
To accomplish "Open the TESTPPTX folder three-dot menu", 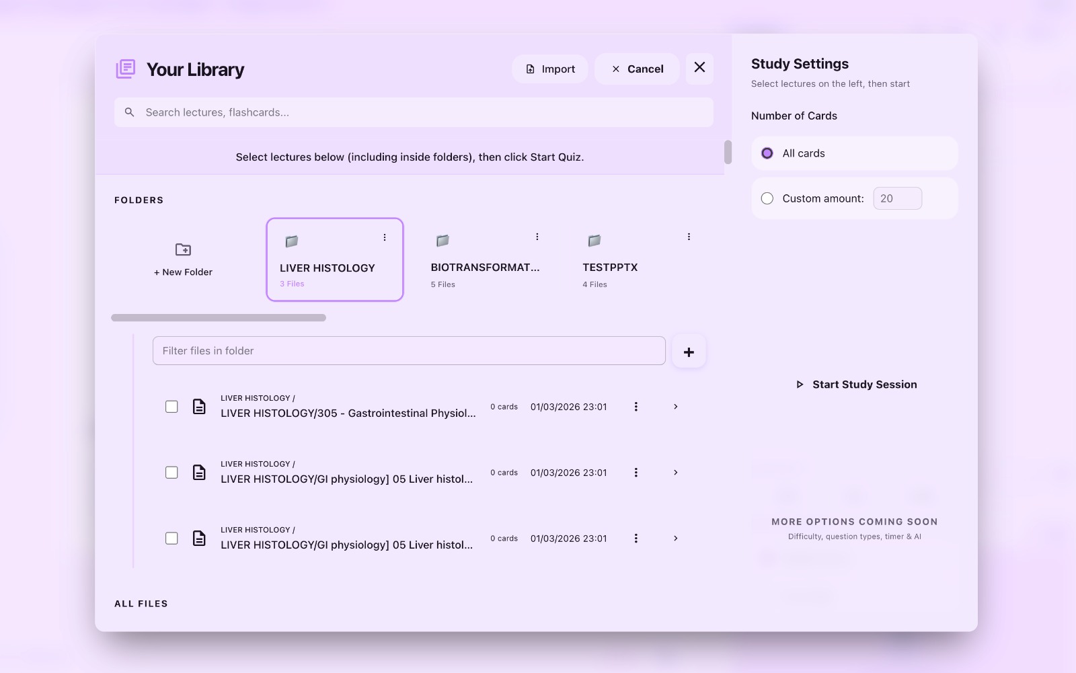I will click(689, 237).
